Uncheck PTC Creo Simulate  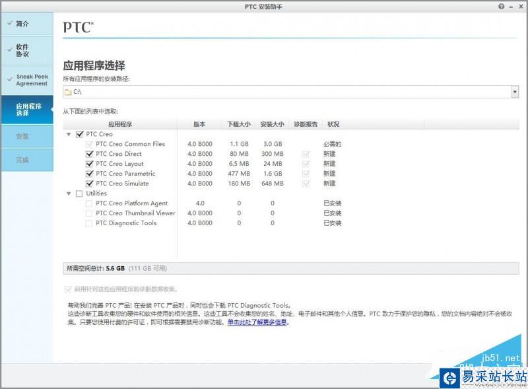click(x=89, y=184)
